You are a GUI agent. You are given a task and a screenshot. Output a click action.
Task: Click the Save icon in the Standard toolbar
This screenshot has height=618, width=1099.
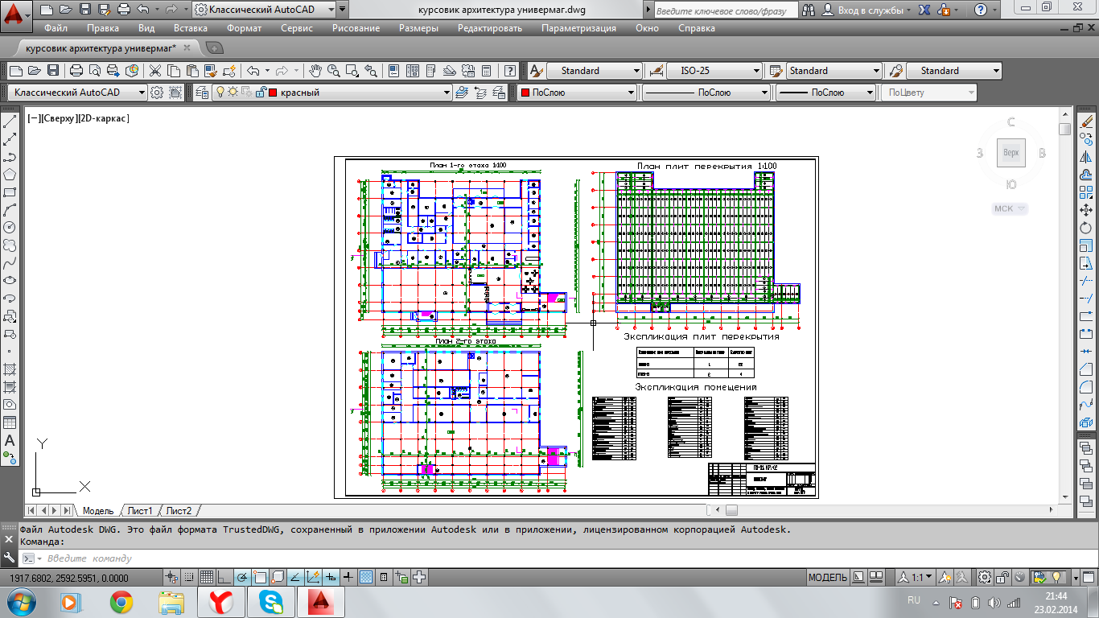[53, 70]
